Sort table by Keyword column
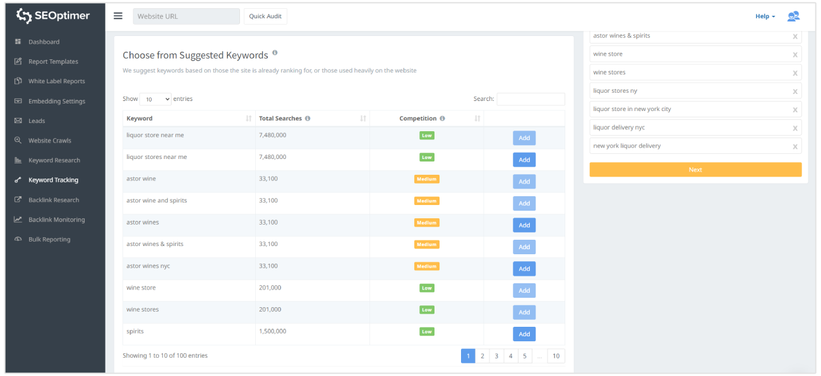821x376 pixels. coord(249,119)
